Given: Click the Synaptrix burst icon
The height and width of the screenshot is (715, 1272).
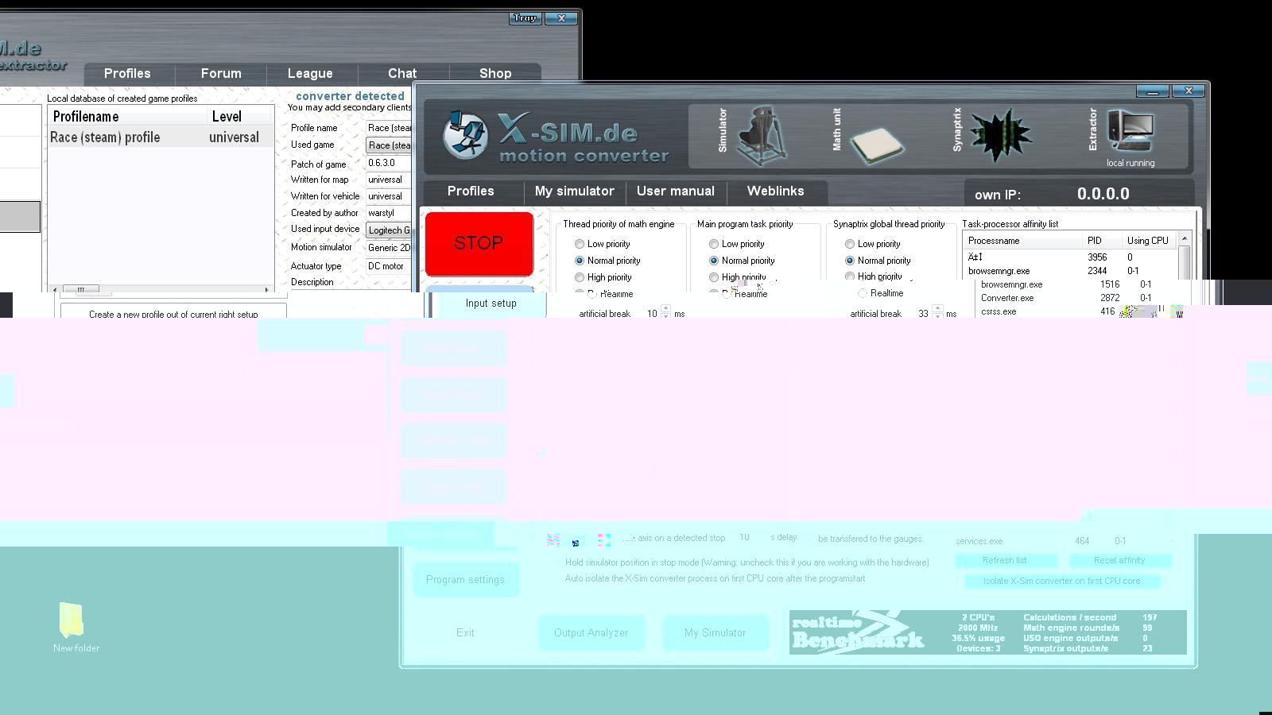Looking at the screenshot, I should click(x=1000, y=133).
